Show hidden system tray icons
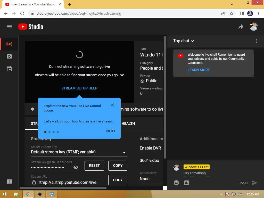 tap(221, 194)
